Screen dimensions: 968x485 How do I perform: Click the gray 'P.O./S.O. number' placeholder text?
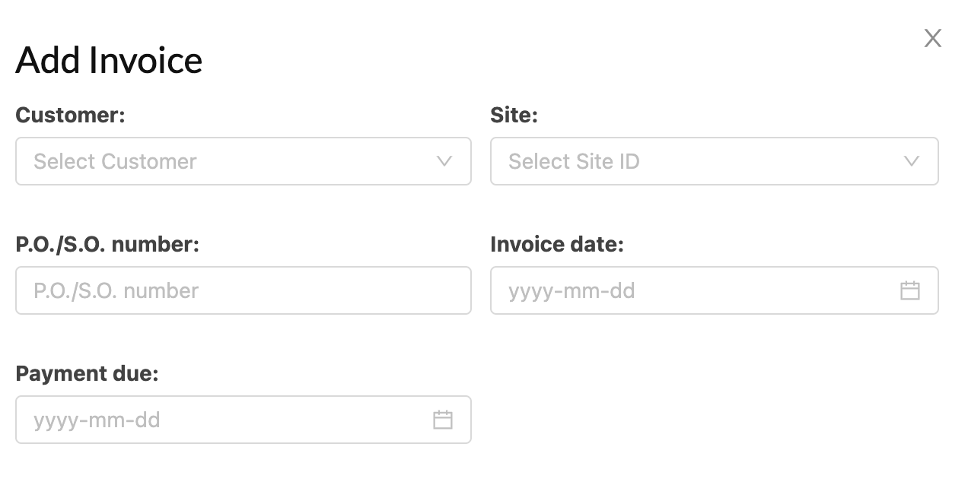pos(116,290)
